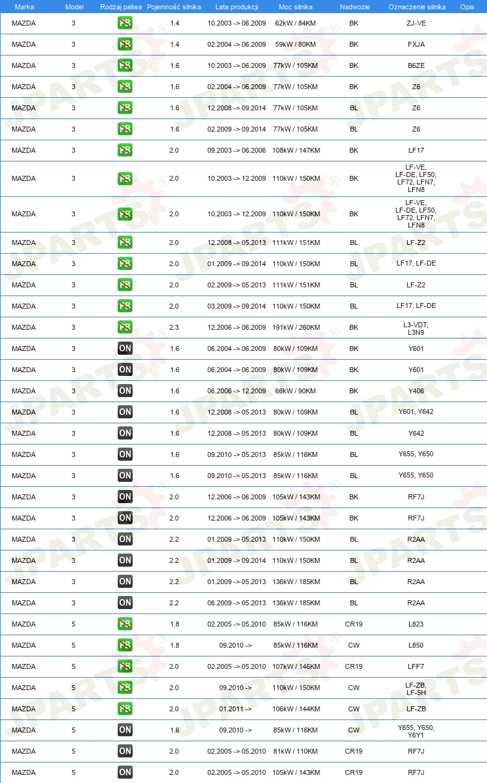The height and width of the screenshot is (783, 487).
Task: Click the PB icon in the 12.2008 LF-Z2 row
Action: (125, 243)
